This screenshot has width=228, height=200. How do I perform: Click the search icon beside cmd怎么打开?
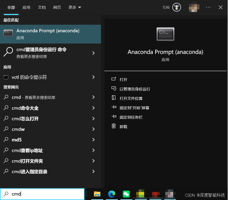(6, 118)
